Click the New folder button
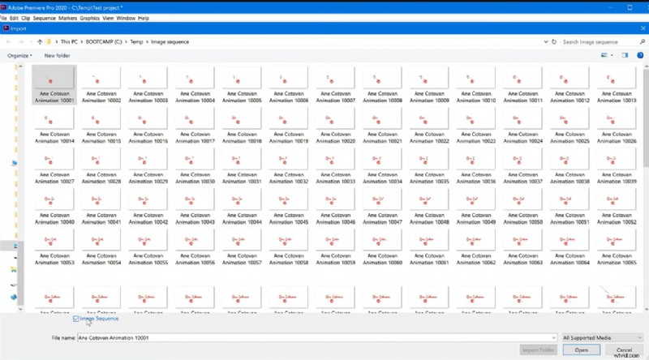Screen dimensions: 649x360 (x=57, y=55)
